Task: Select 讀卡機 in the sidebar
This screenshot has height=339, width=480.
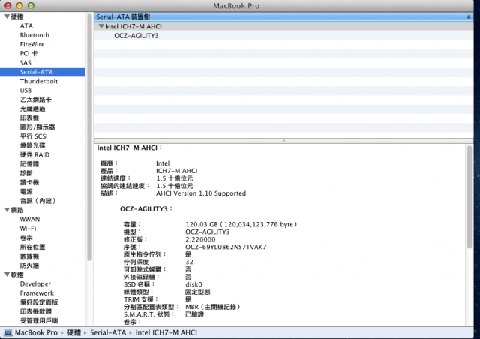Action: [x=29, y=182]
